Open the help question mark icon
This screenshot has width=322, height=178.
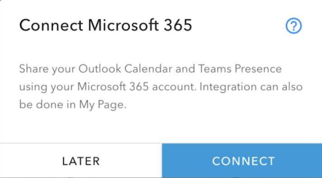coord(294,26)
